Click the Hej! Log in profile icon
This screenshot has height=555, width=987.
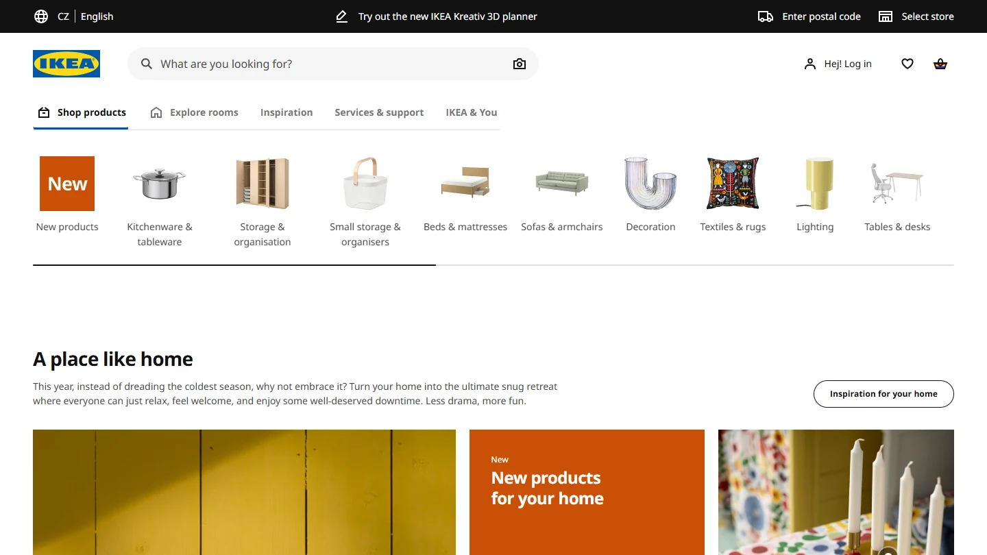point(810,64)
